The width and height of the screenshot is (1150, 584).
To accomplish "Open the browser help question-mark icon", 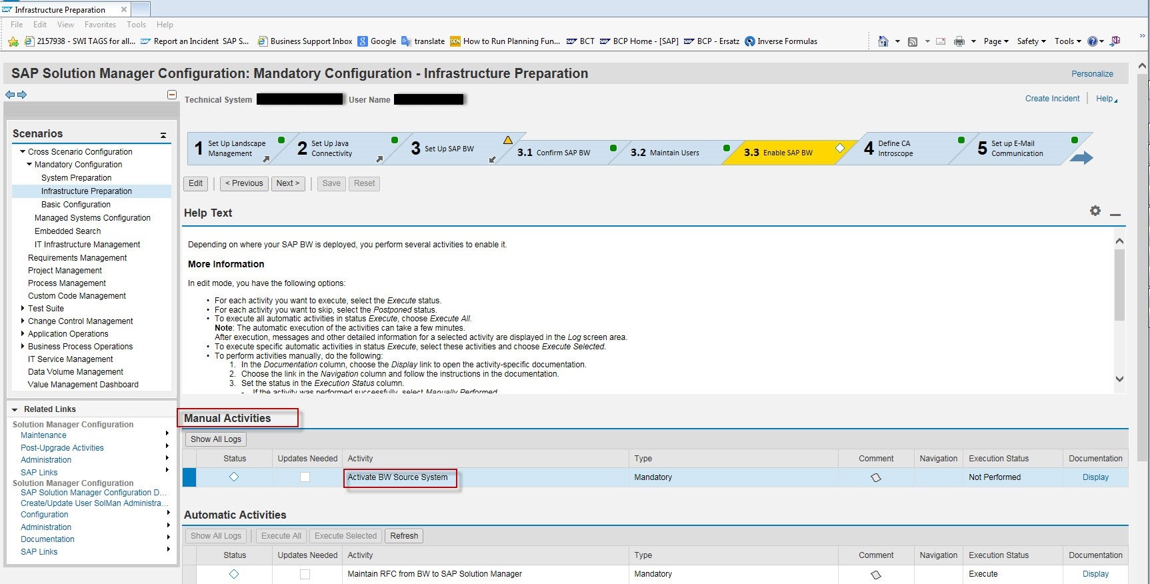I will tap(1092, 41).
